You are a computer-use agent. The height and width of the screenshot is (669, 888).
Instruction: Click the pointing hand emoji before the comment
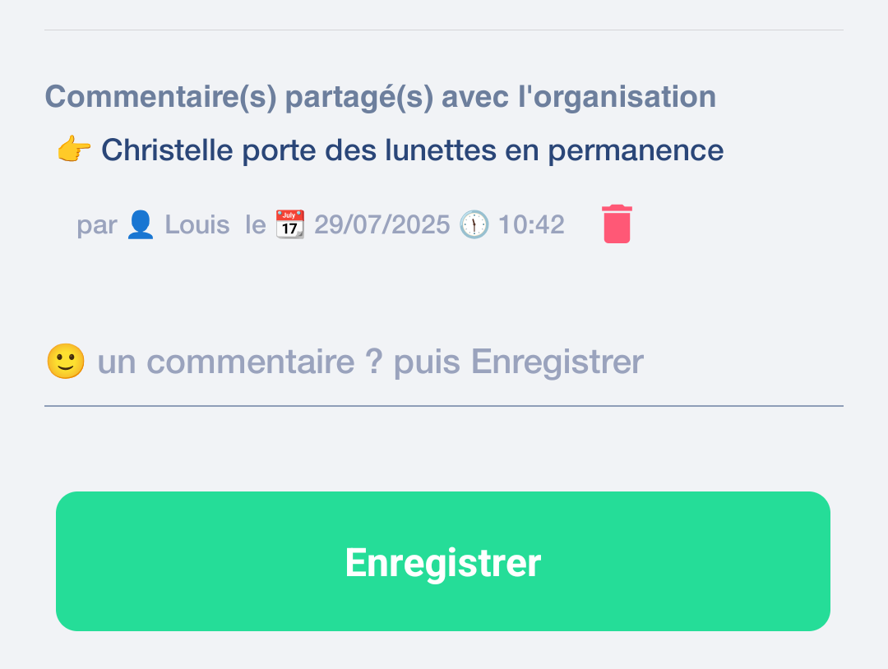(x=74, y=150)
